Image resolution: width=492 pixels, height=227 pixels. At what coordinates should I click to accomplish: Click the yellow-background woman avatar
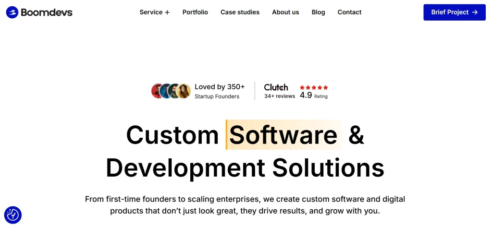pyautogui.click(x=183, y=91)
